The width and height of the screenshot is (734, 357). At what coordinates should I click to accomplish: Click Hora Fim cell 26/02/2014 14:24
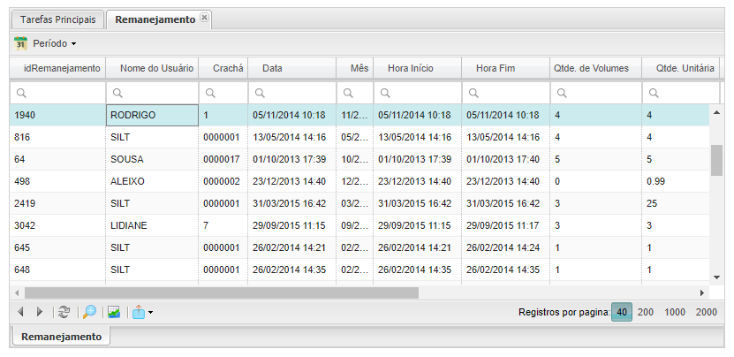click(x=505, y=247)
